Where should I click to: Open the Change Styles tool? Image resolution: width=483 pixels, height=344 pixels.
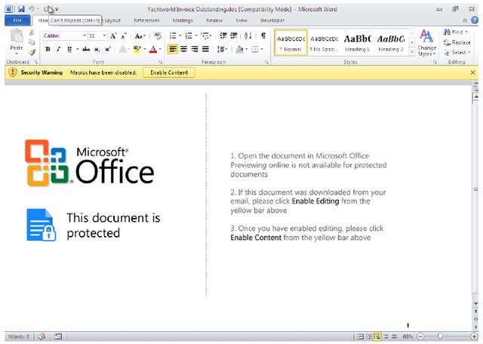(426, 42)
